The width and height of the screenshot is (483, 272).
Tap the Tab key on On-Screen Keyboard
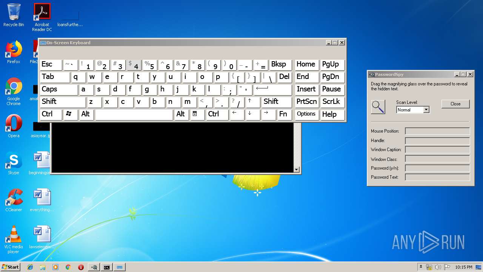(55, 77)
